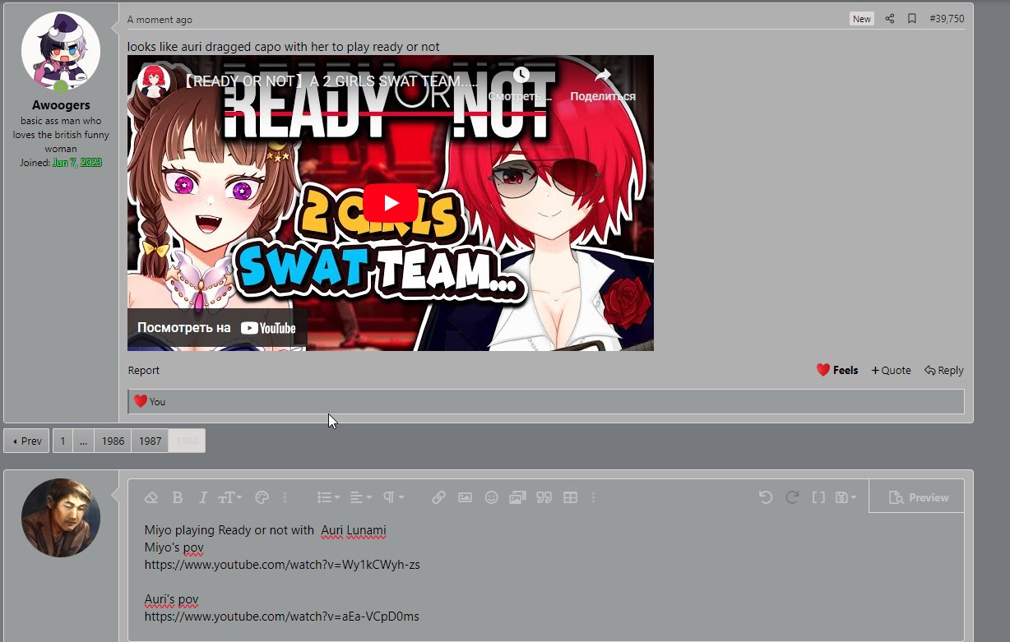Screen dimensions: 1010x642
Task: Click the text 'Auri Lunami' in editor
Action: coord(354,530)
